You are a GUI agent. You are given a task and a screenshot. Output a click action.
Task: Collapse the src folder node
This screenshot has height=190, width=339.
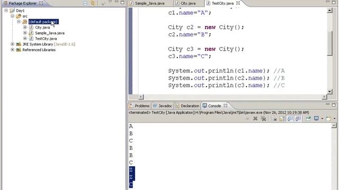pos(13,16)
